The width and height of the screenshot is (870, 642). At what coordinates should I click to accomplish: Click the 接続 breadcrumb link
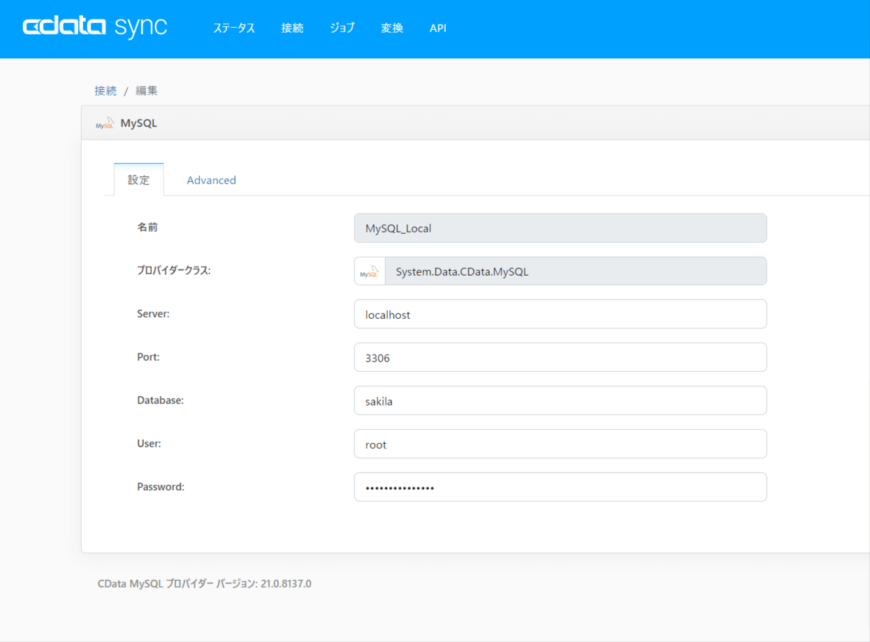coord(106,91)
